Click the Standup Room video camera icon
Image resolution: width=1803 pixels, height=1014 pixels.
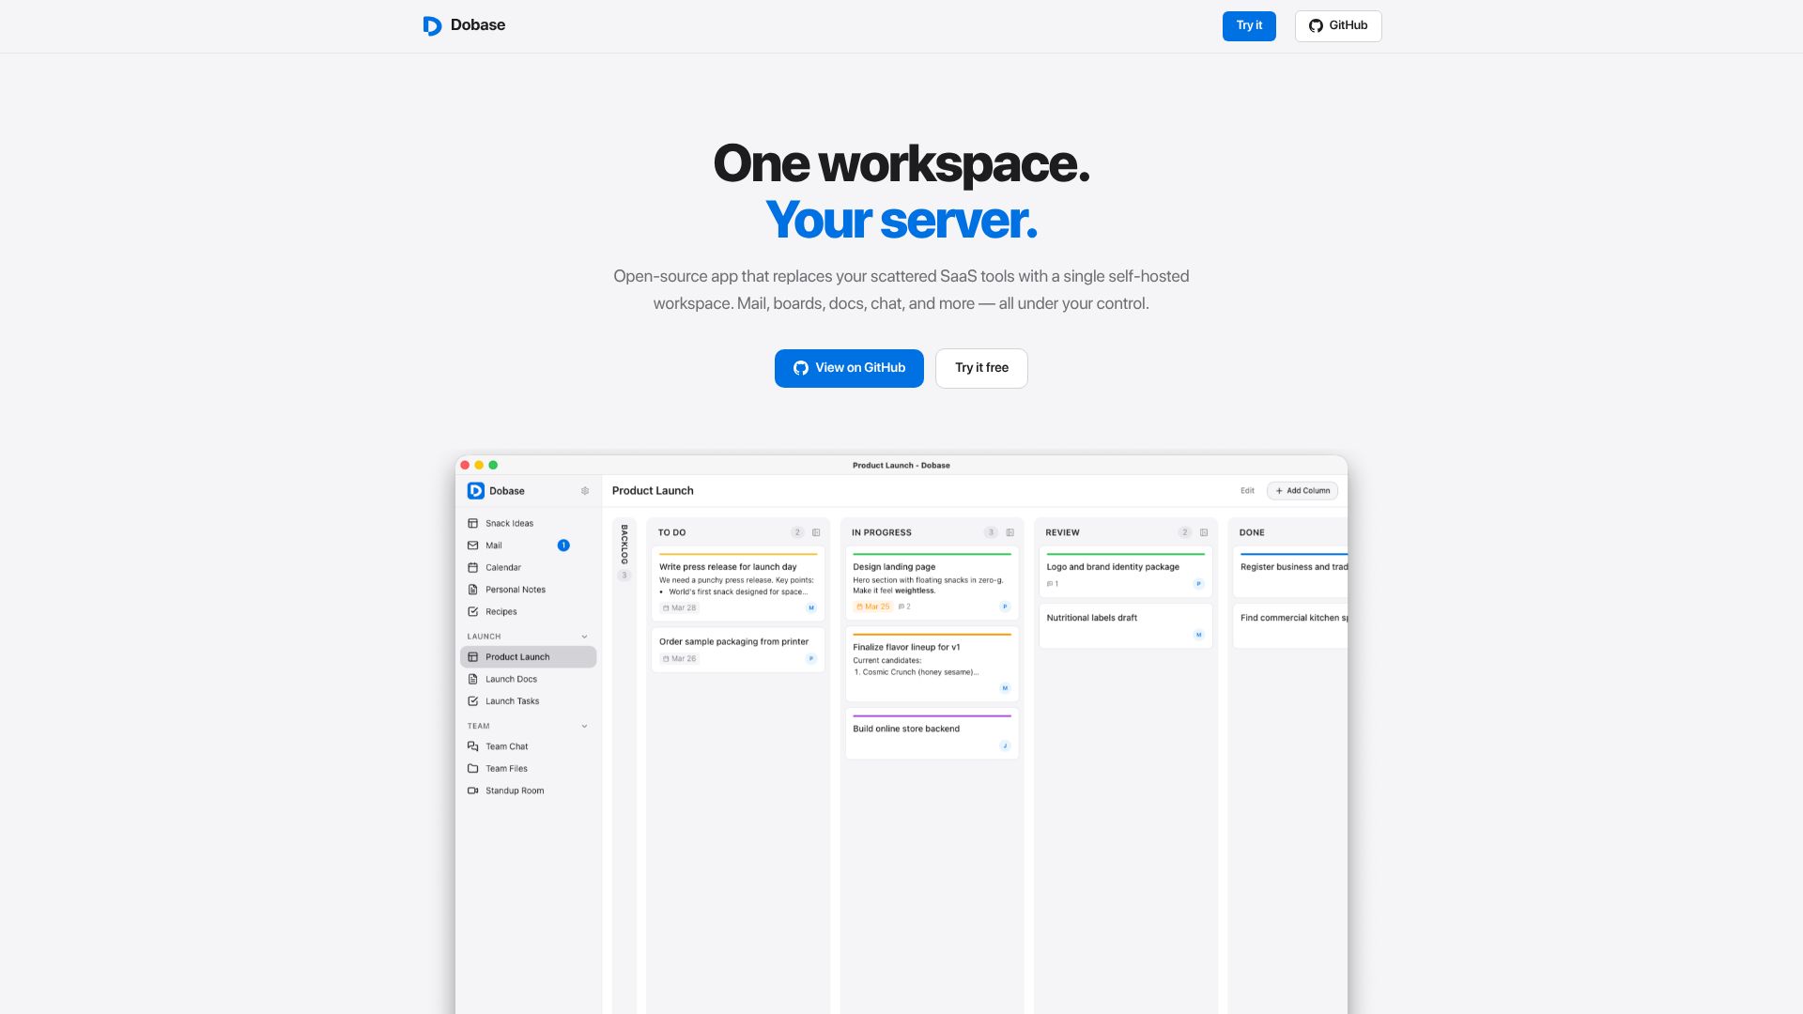(x=473, y=791)
